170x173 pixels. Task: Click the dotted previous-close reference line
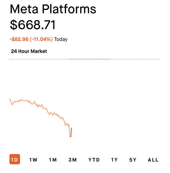(84, 59)
